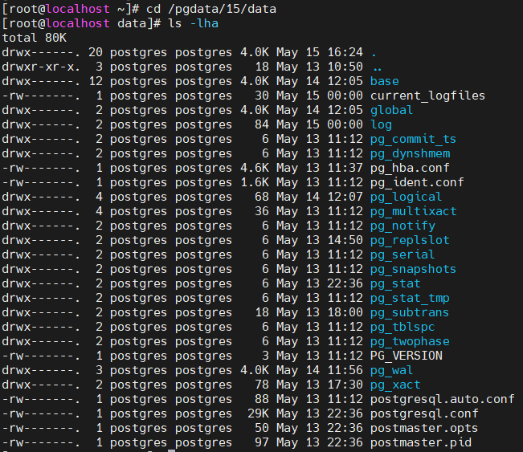
Task: Click the pg_ident.conf file name
Action: 417,182
